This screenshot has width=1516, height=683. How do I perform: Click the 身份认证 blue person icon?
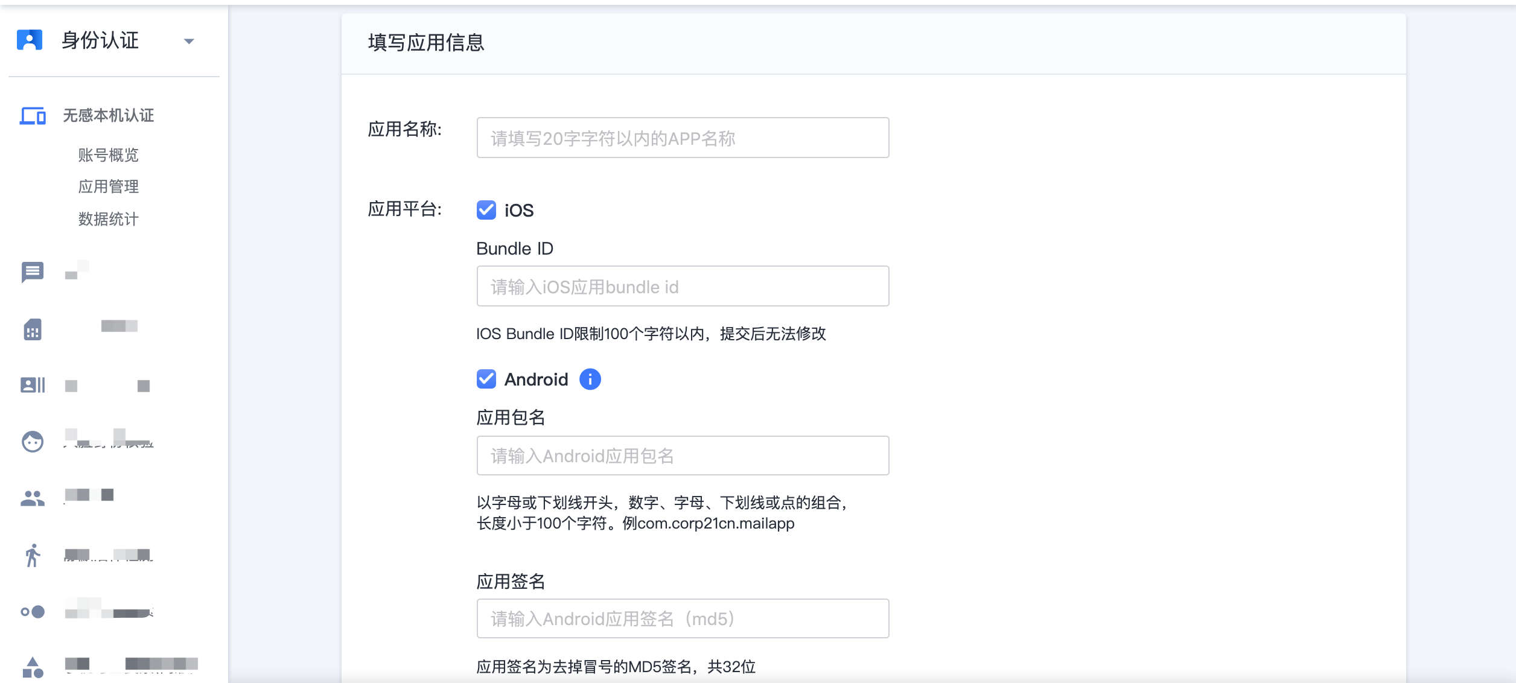pos(30,40)
